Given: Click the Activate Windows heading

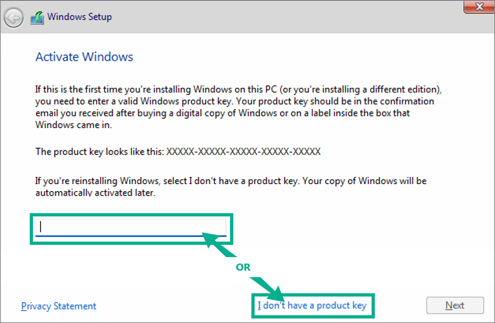Looking at the screenshot, I should (84, 57).
